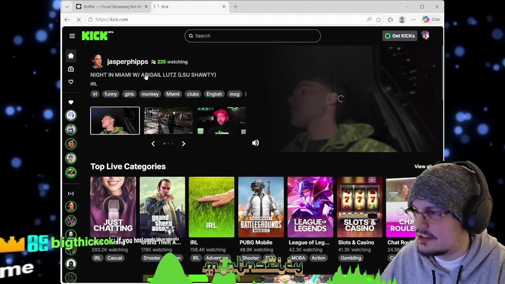
Task: Mute the featured stream volume
Action: (256, 143)
